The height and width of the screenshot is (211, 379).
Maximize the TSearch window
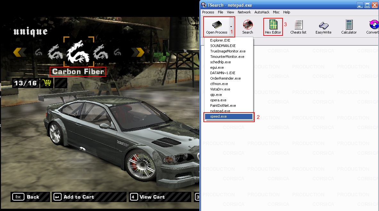click(x=367, y=5)
